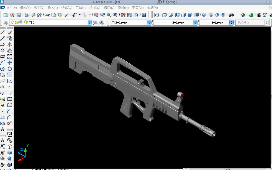272x170 pixels.
Task: Expand the Undo history dropdown arrow
Action: coord(80,15)
